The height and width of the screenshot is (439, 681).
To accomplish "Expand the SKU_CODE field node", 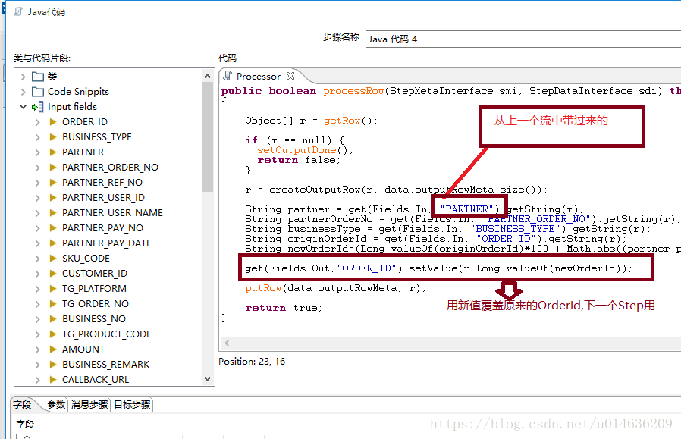I will [x=38, y=259].
